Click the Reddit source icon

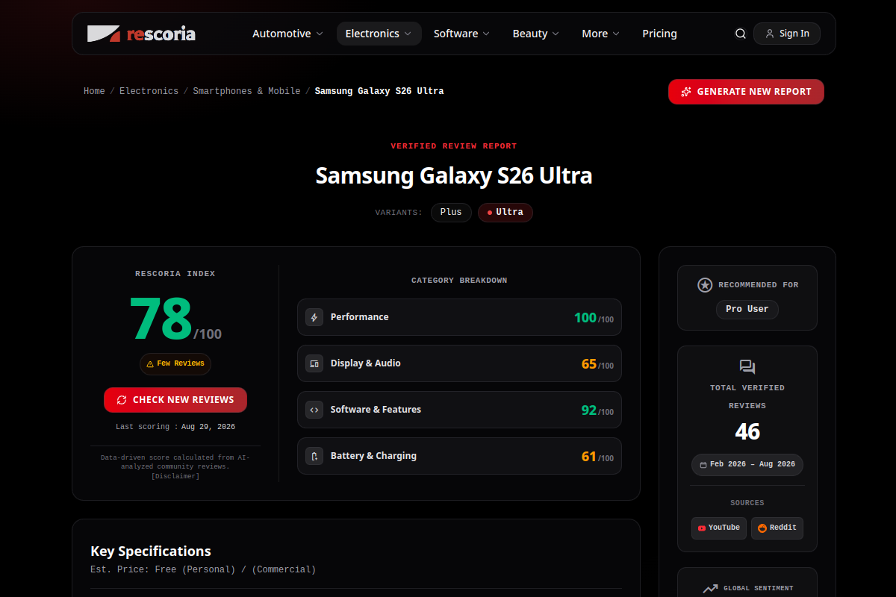pyautogui.click(x=762, y=528)
